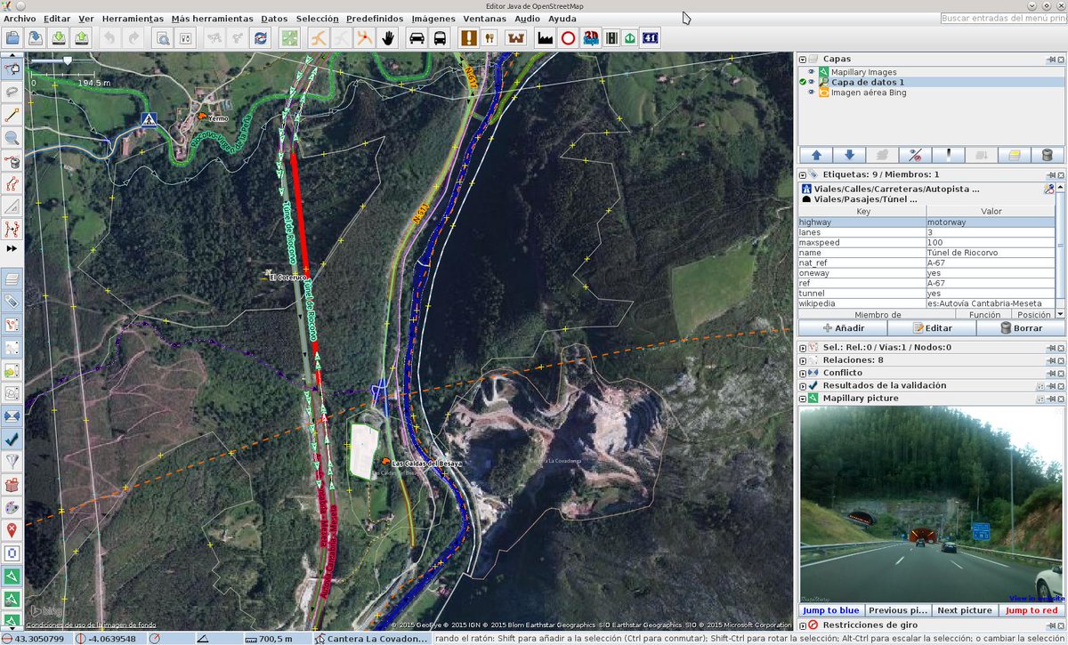The image size is (1068, 645).
Task: Collapse the Capas panel
Action: coord(803,60)
